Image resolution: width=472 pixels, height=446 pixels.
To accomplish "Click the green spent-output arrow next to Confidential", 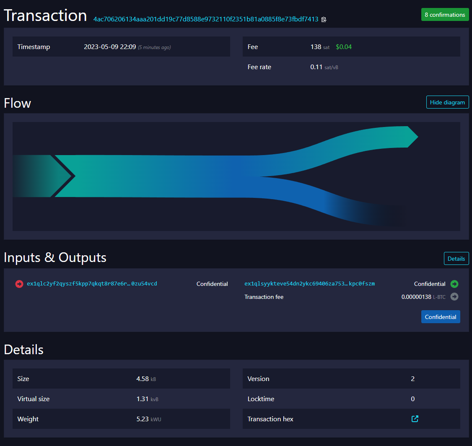I will coord(454,284).
